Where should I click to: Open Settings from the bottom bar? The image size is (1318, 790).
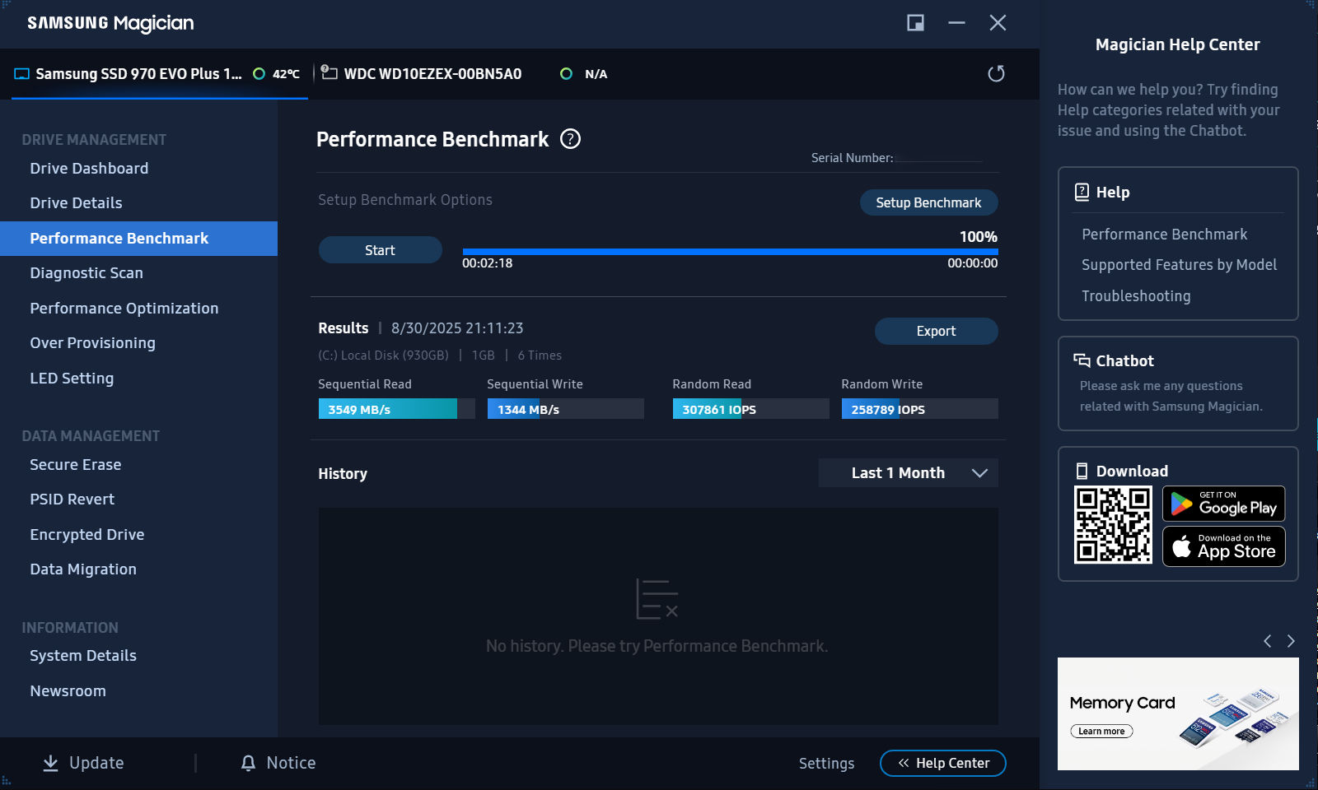click(826, 764)
